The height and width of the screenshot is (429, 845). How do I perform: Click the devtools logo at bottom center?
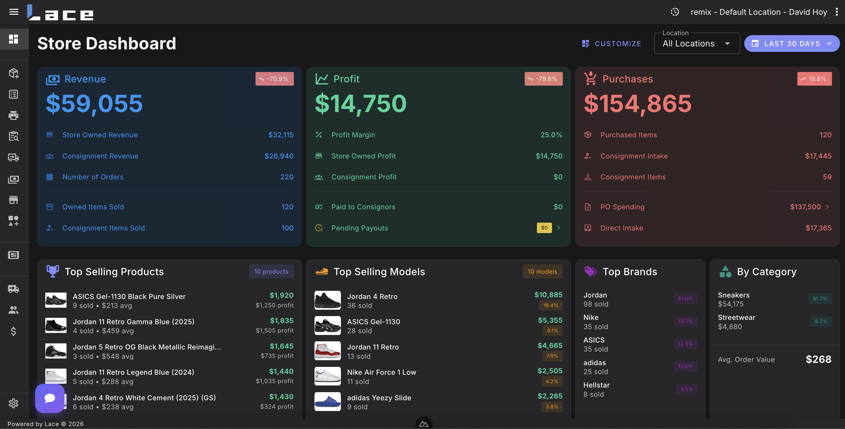(x=423, y=424)
